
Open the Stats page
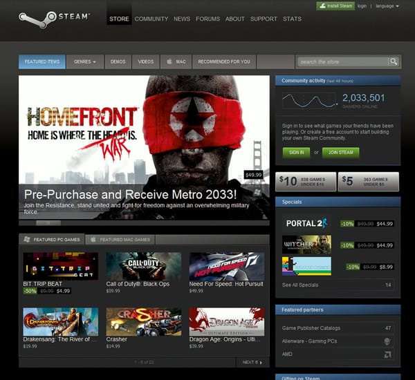292,19
